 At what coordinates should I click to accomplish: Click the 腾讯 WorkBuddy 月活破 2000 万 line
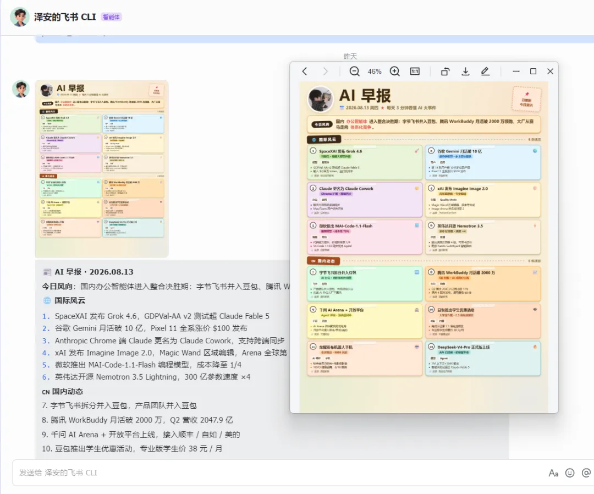click(x=137, y=420)
